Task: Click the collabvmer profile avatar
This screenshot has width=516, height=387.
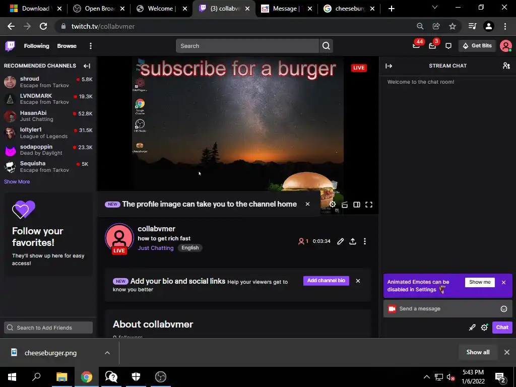Action: (x=119, y=238)
